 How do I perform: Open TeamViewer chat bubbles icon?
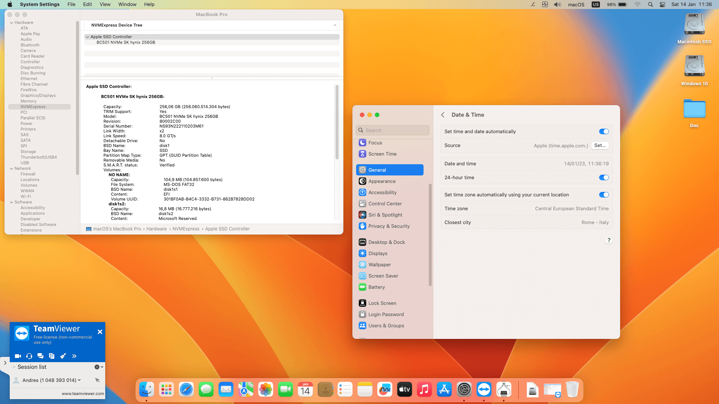pyautogui.click(x=40, y=356)
